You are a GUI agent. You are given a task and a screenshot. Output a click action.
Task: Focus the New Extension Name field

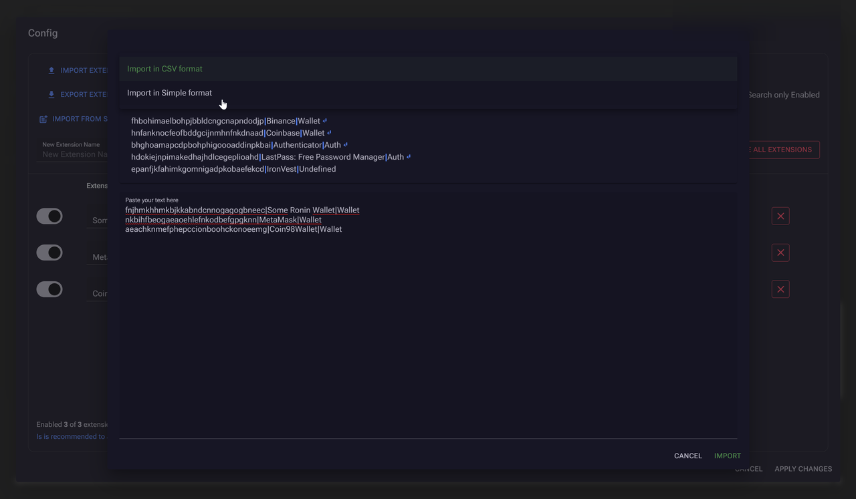(x=74, y=154)
